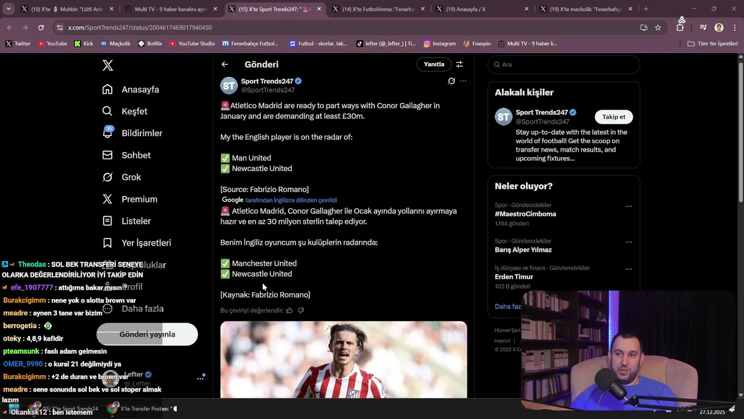Switch to the mackolik browser tab
744x419 pixels.
pos(586,9)
